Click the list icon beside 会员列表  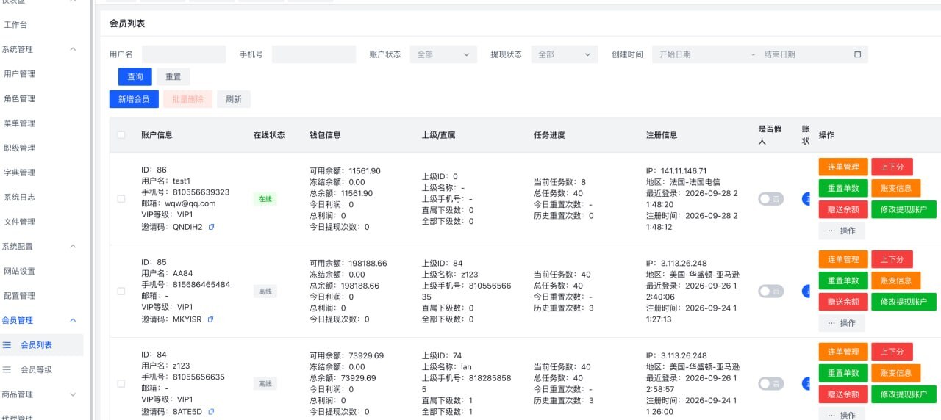7,345
